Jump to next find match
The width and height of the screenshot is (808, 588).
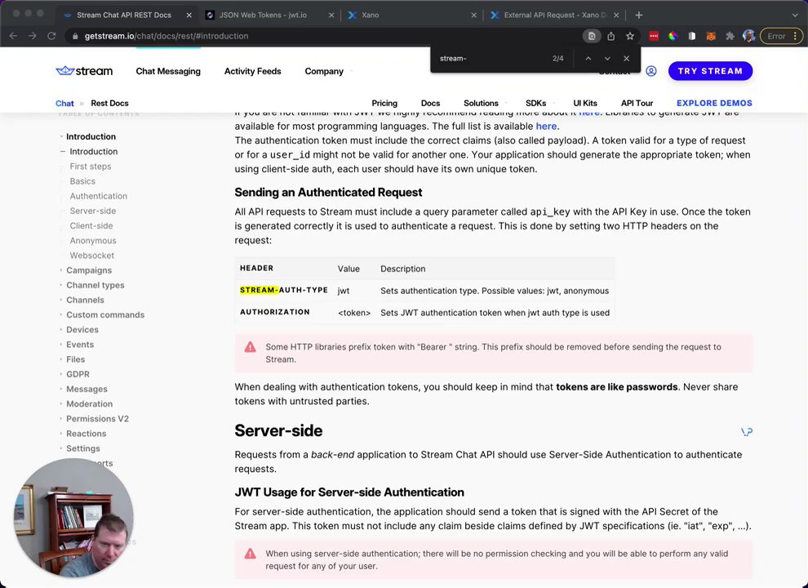pos(607,58)
